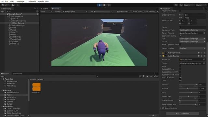Toggle the Play On Awake checkbox

pos(180,78)
